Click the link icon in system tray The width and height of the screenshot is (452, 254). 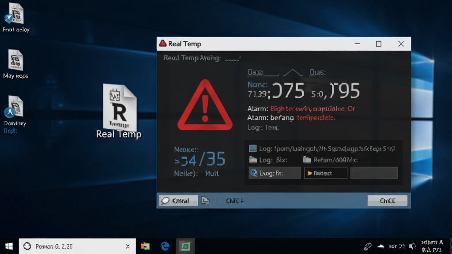(367, 246)
